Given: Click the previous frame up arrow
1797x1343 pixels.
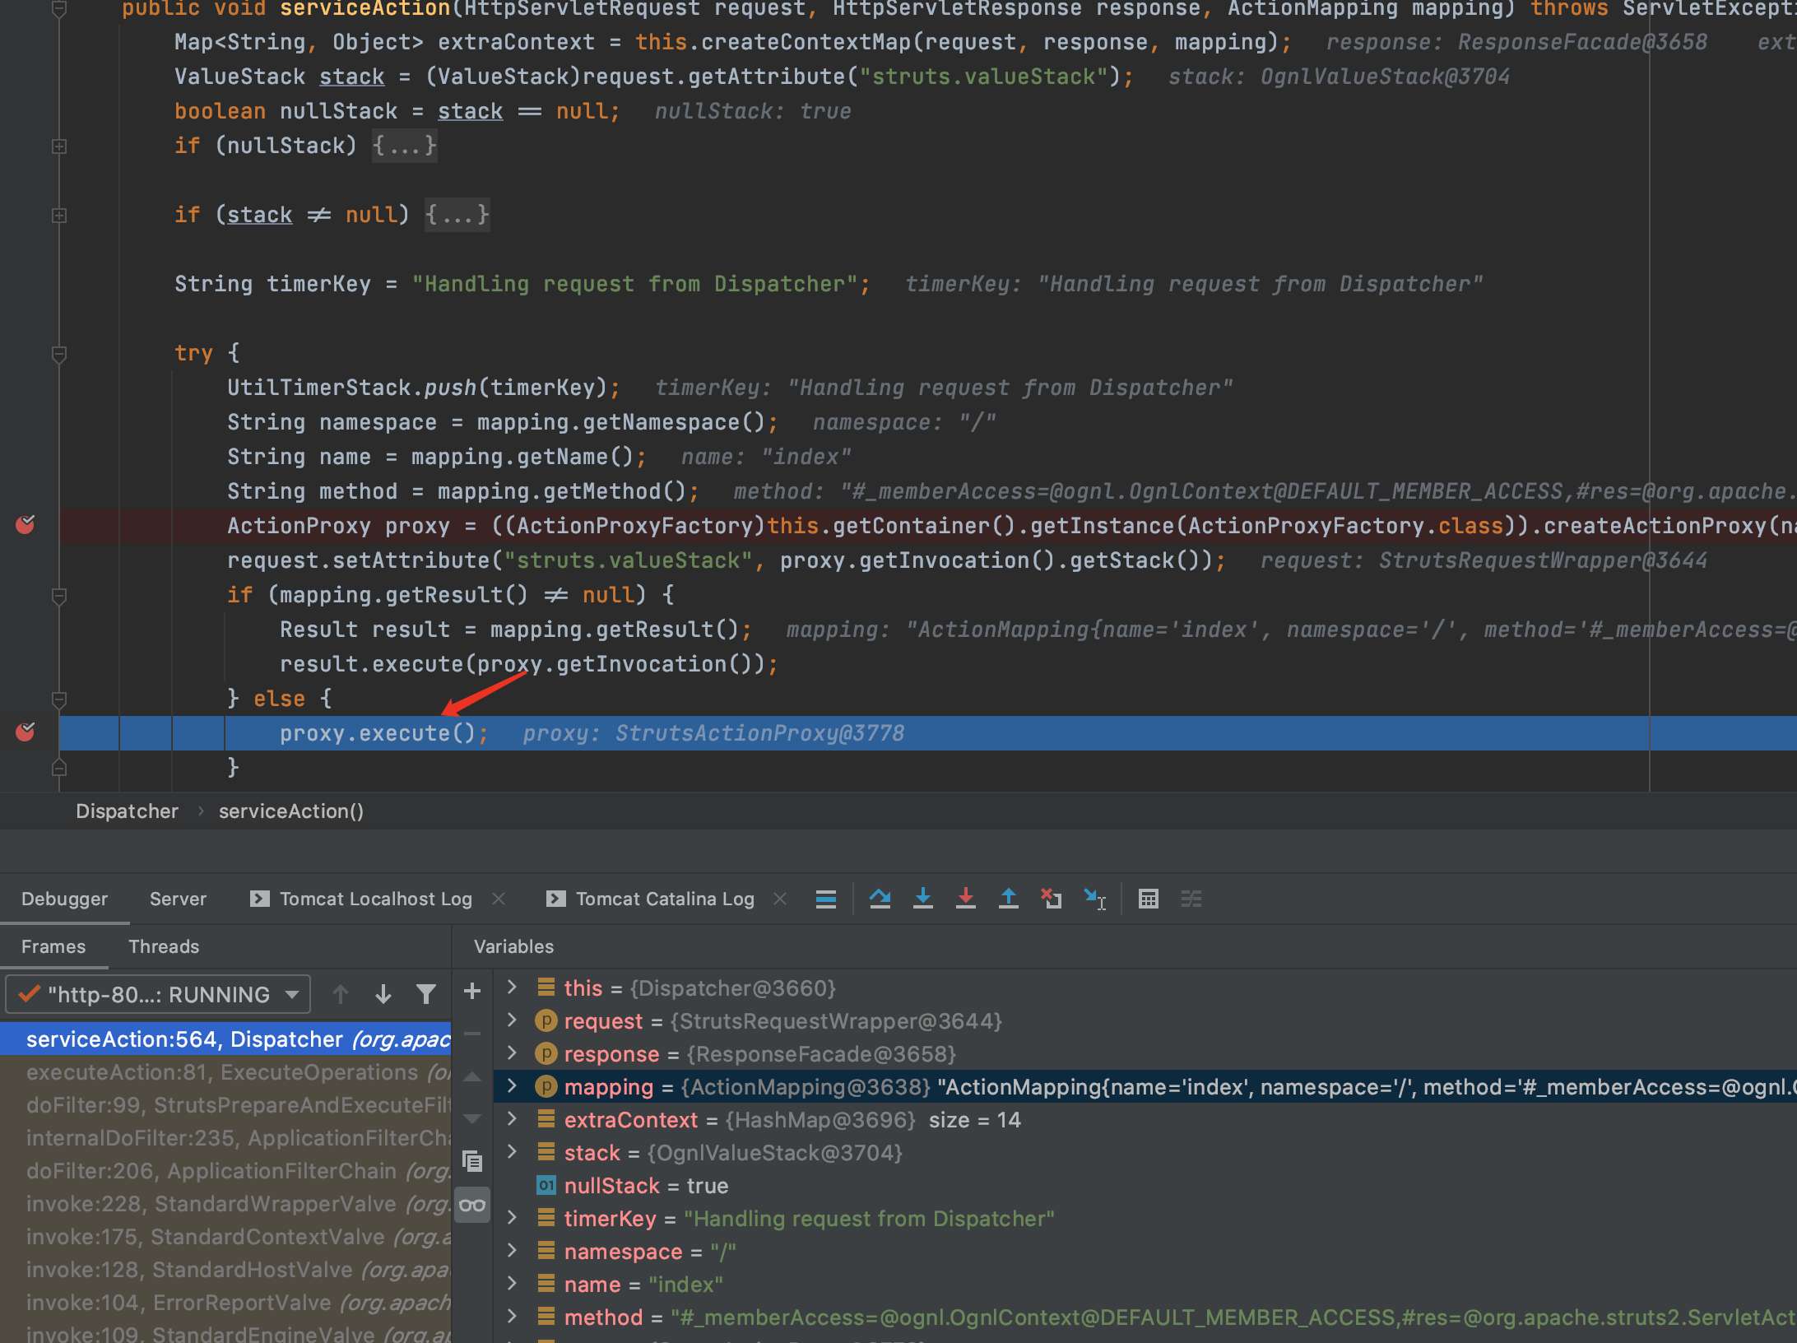Looking at the screenshot, I should click(x=341, y=994).
